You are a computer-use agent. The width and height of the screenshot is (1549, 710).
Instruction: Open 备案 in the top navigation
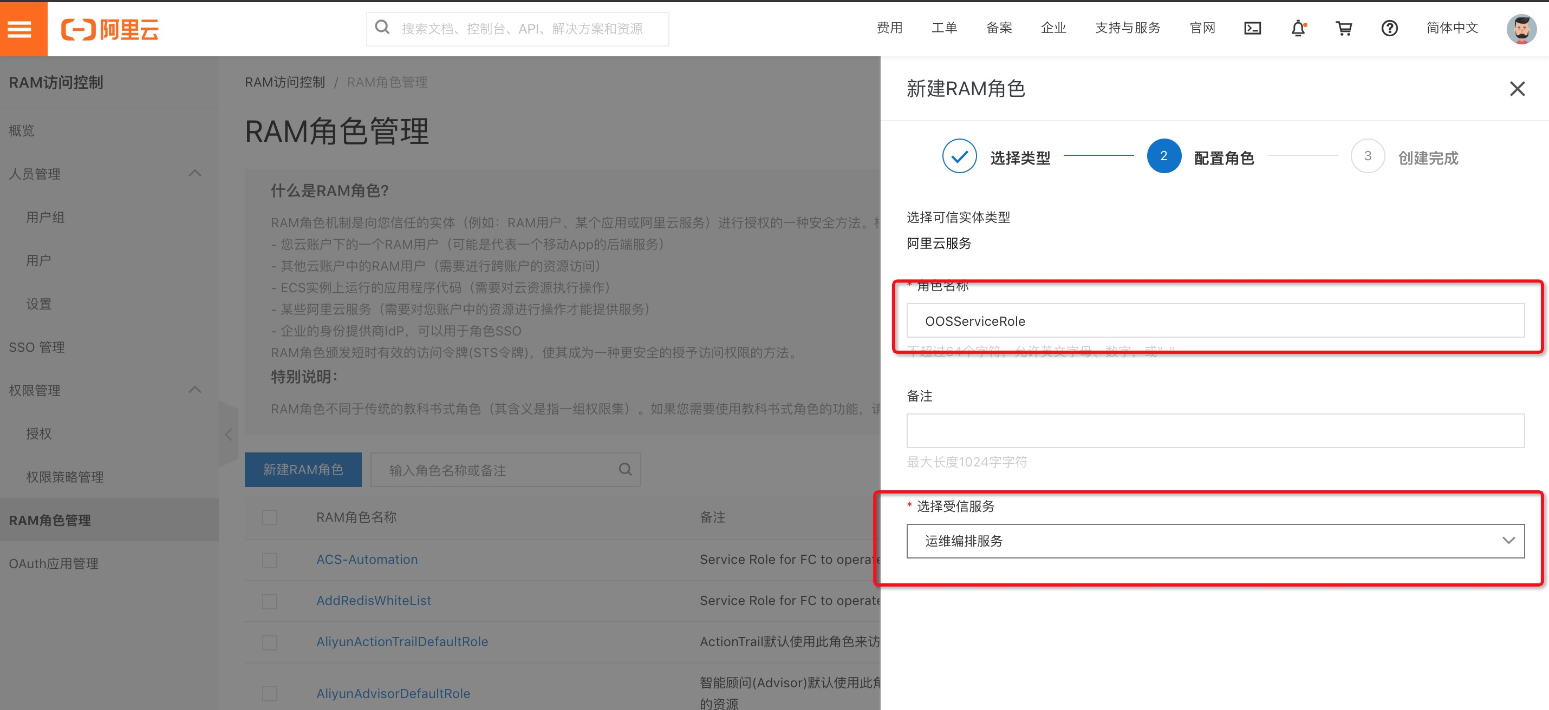(x=999, y=28)
